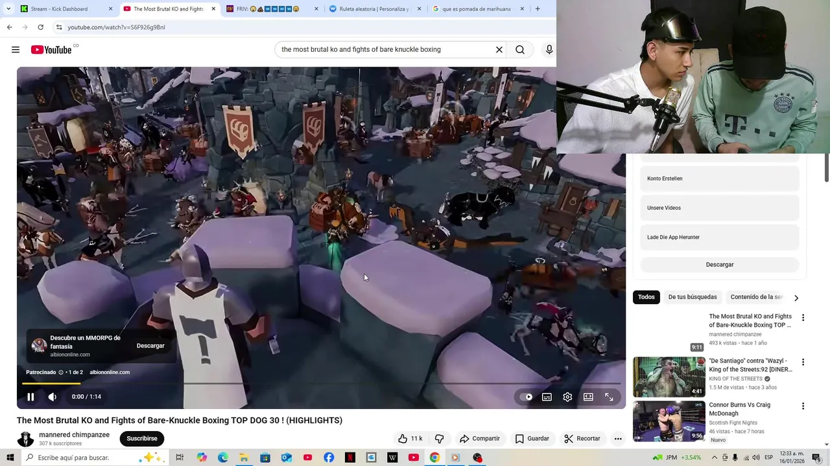Screen dimensions: 830x466
Task: Select the Todos filter chip
Action: click(646, 297)
